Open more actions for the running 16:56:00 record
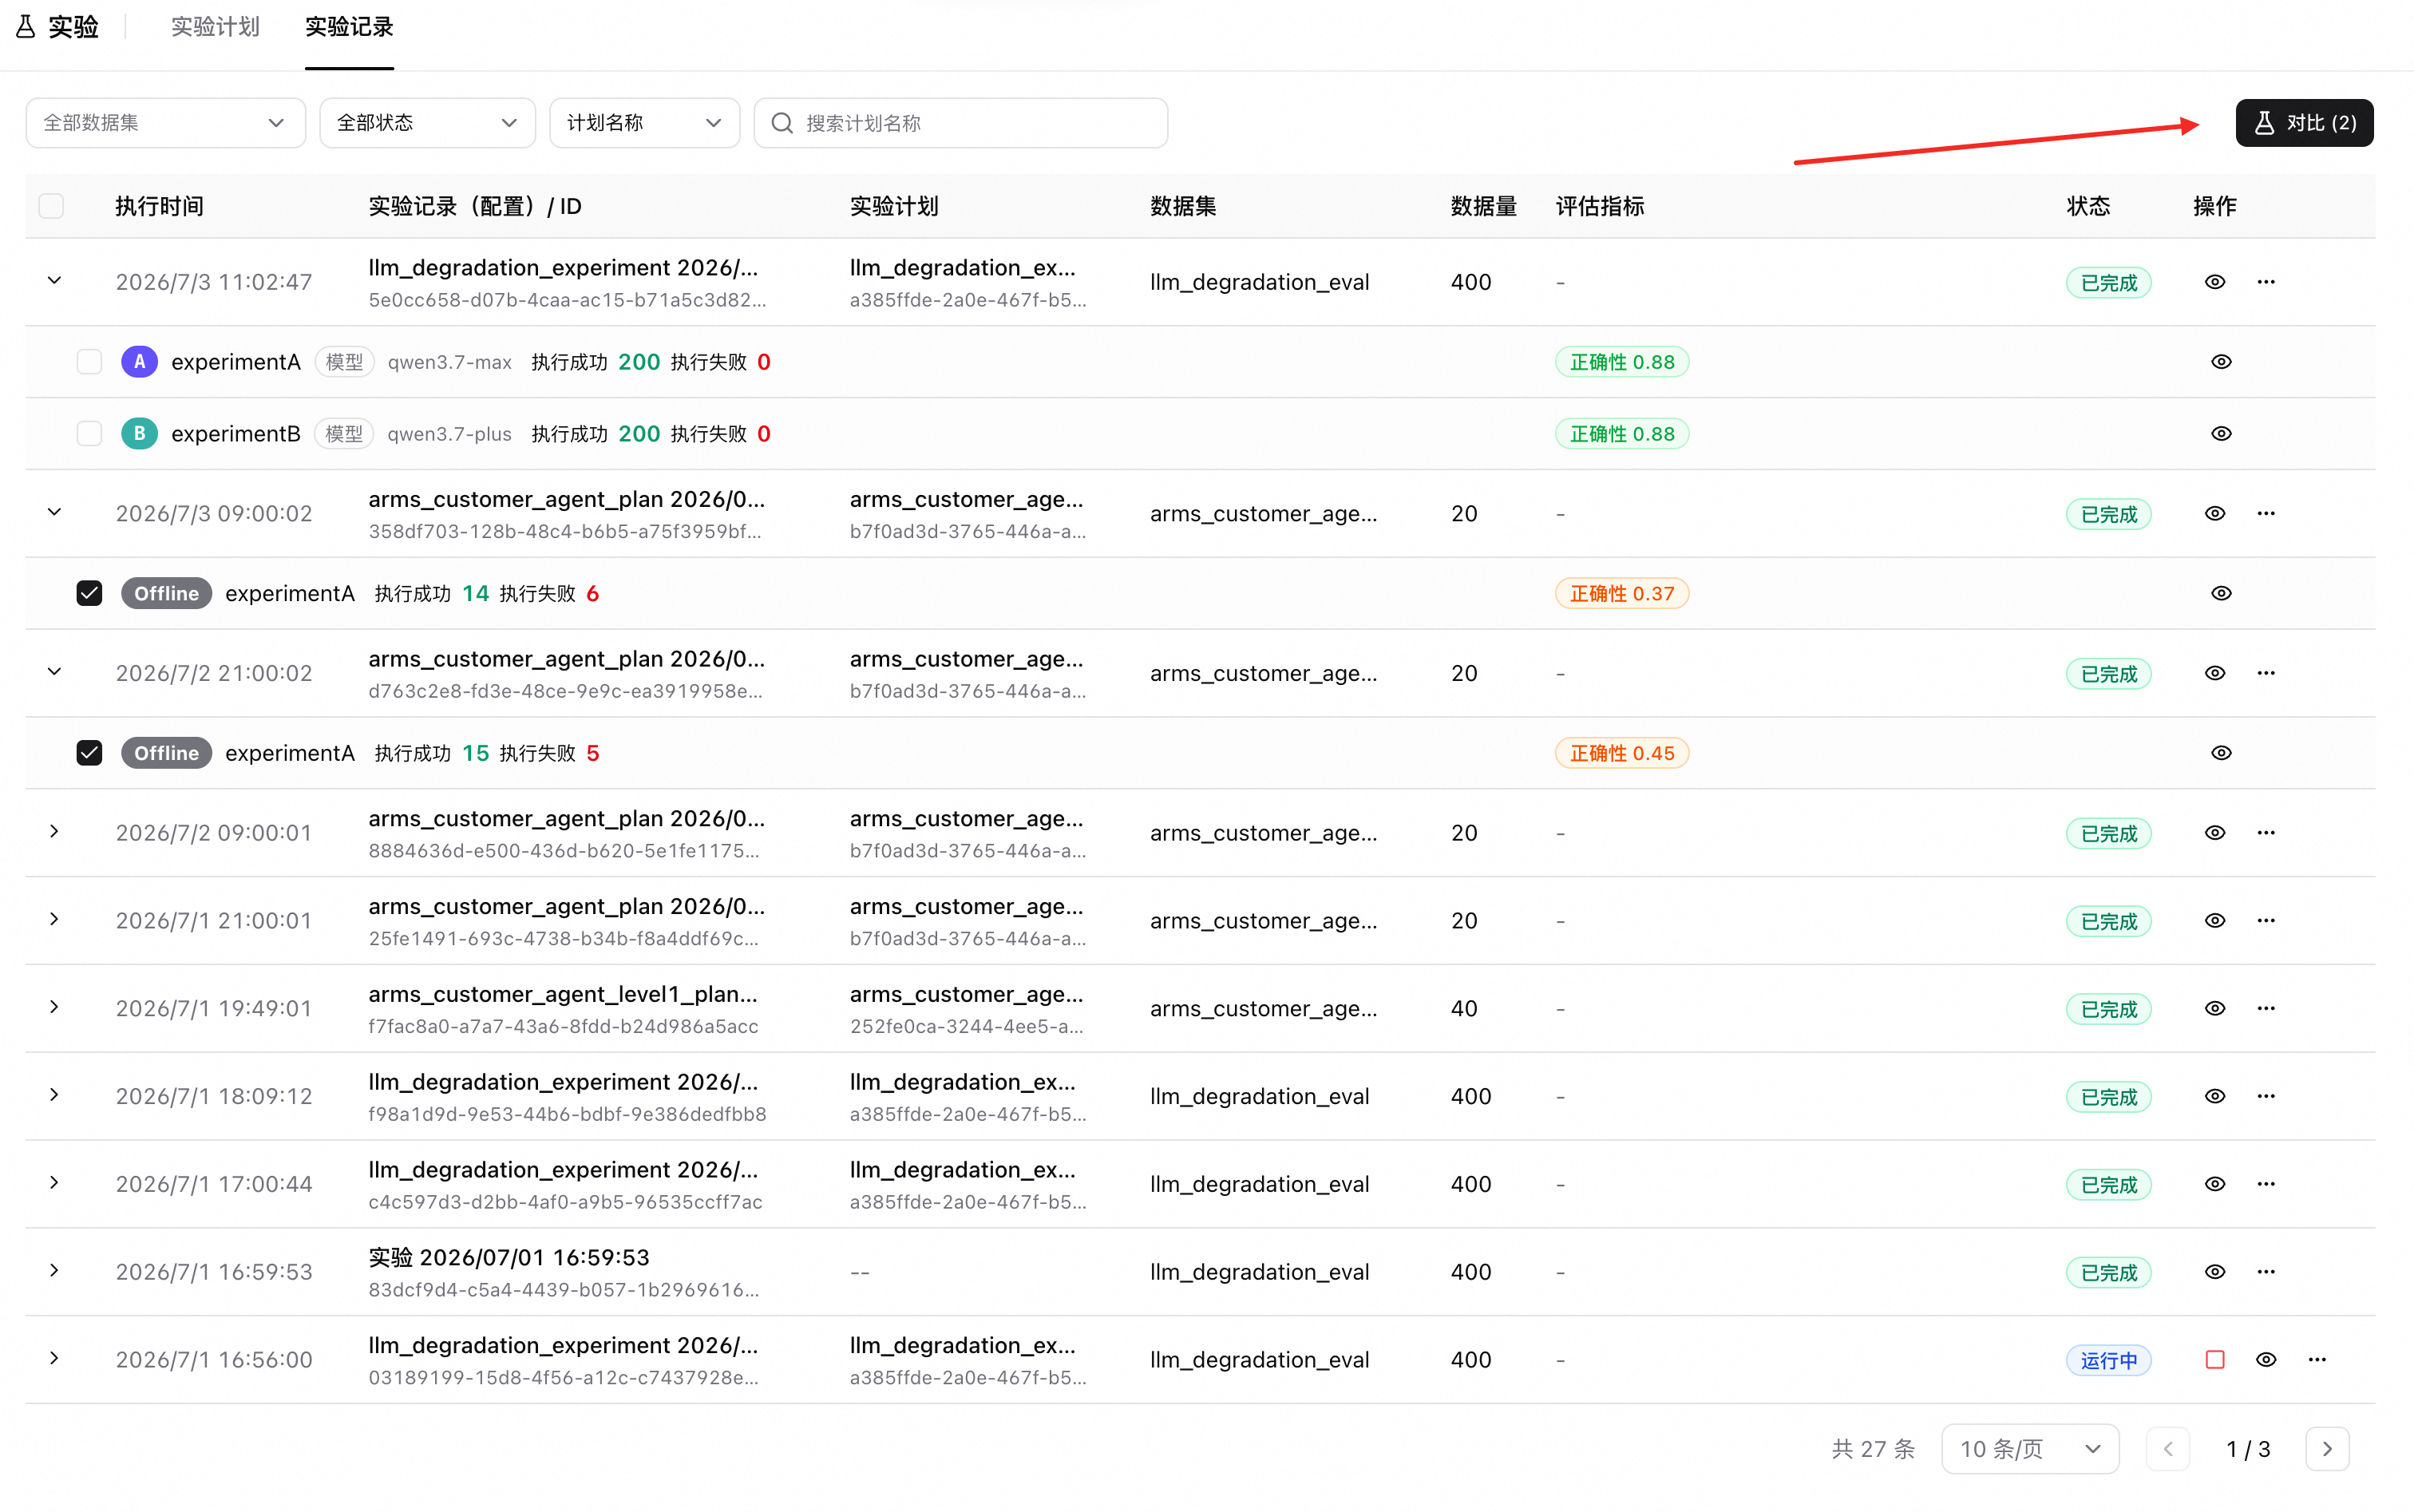The width and height of the screenshot is (2414, 1512). tap(2316, 1359)
